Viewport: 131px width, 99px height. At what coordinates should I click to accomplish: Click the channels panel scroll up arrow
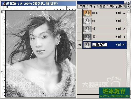pos(128,11)
